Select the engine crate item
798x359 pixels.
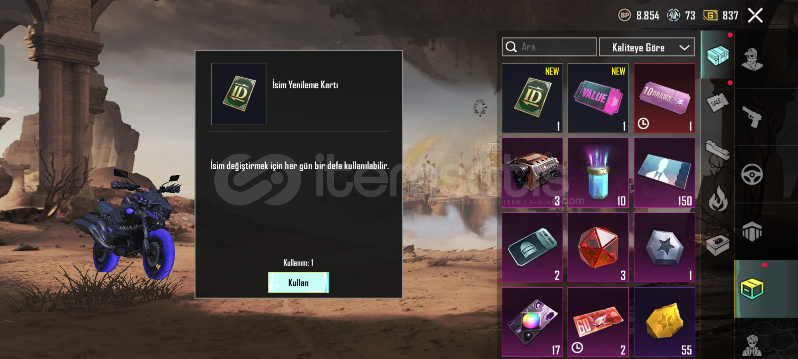click(x=532, y=173)
